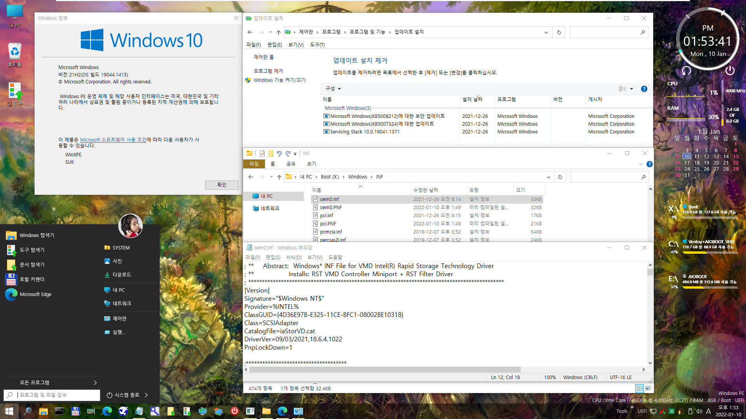Viewport: 746px width, 419px height.
Task: Open Windows 탐색기 in start menu
Action: (x=37, y=235)
